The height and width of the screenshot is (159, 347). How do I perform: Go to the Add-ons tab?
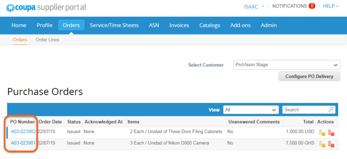pos(240,25)
